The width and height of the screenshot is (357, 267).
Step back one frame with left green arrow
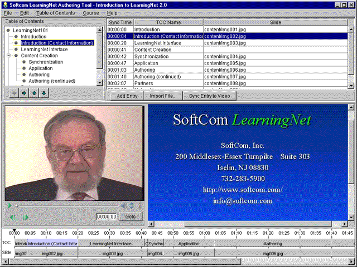[x=13, y=217]
